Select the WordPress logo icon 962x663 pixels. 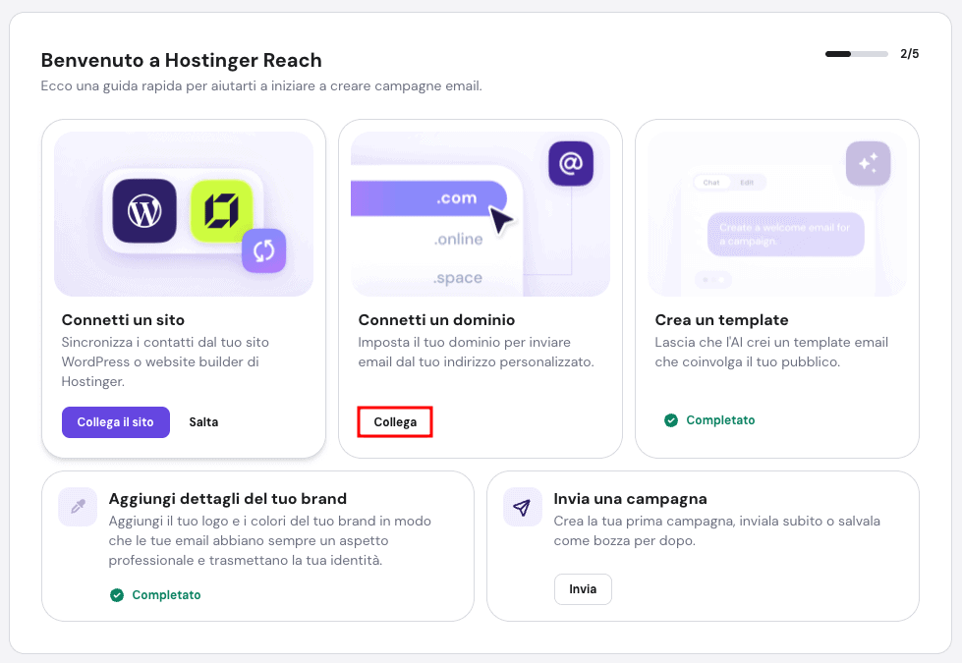[x=144, y=212]
